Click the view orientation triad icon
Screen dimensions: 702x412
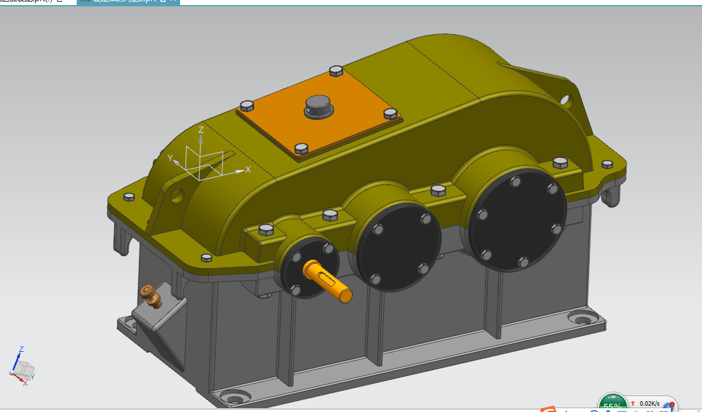click(x=22, y=367)
